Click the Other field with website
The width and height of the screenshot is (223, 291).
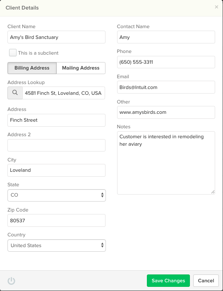point(166,112)
